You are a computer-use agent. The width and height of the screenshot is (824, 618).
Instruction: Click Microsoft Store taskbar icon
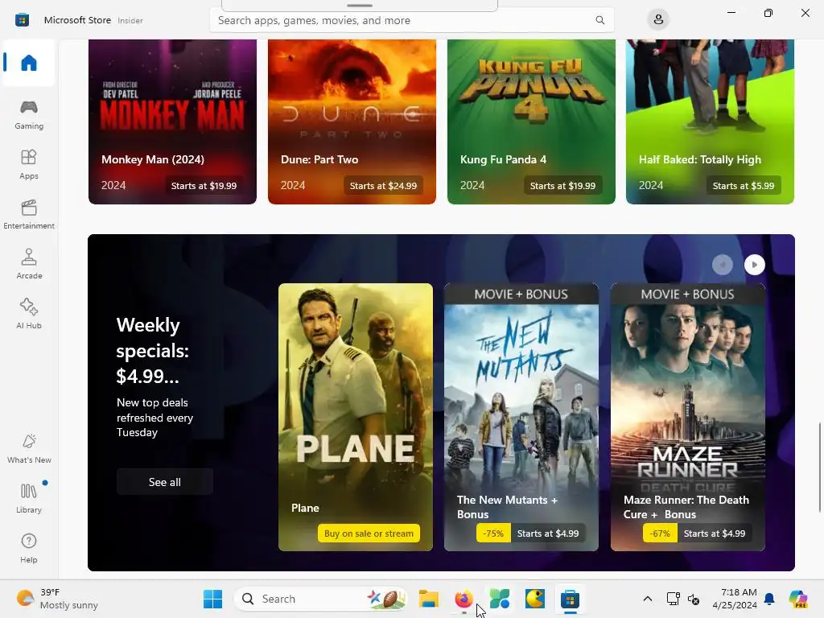tap(571, 599)
